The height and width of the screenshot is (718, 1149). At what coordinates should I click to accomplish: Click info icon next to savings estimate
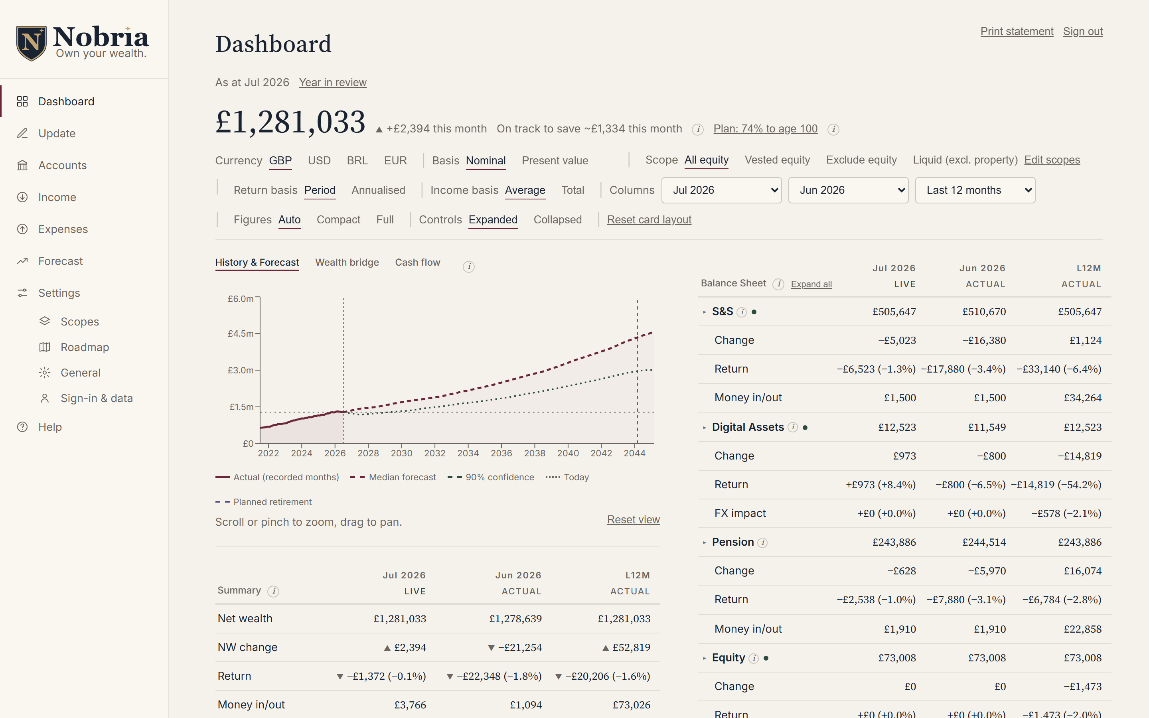click(x=697, y=129)
